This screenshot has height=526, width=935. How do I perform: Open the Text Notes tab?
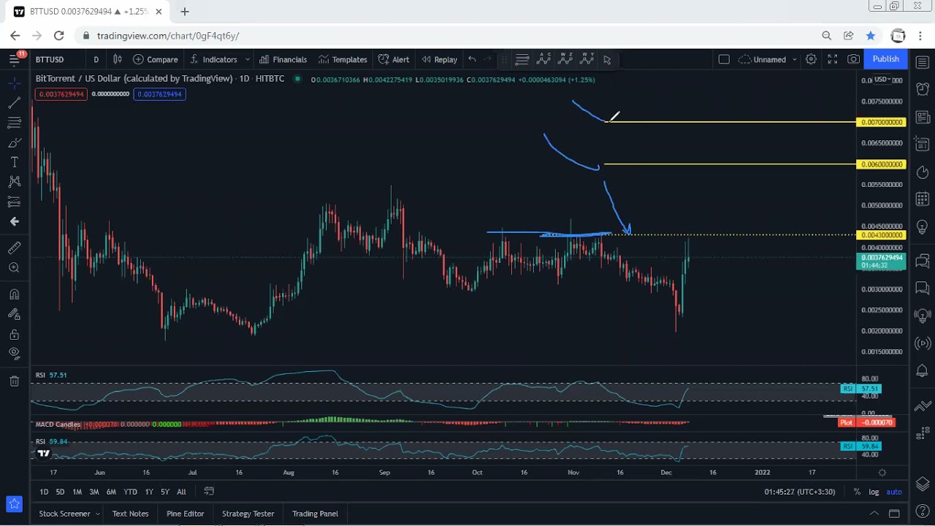coord(130,514)
